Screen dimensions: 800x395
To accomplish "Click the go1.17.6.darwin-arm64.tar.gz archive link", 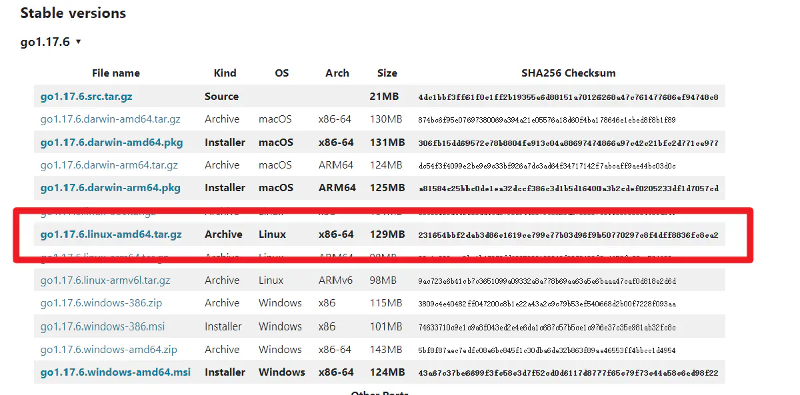I will (x=109, y=165).
